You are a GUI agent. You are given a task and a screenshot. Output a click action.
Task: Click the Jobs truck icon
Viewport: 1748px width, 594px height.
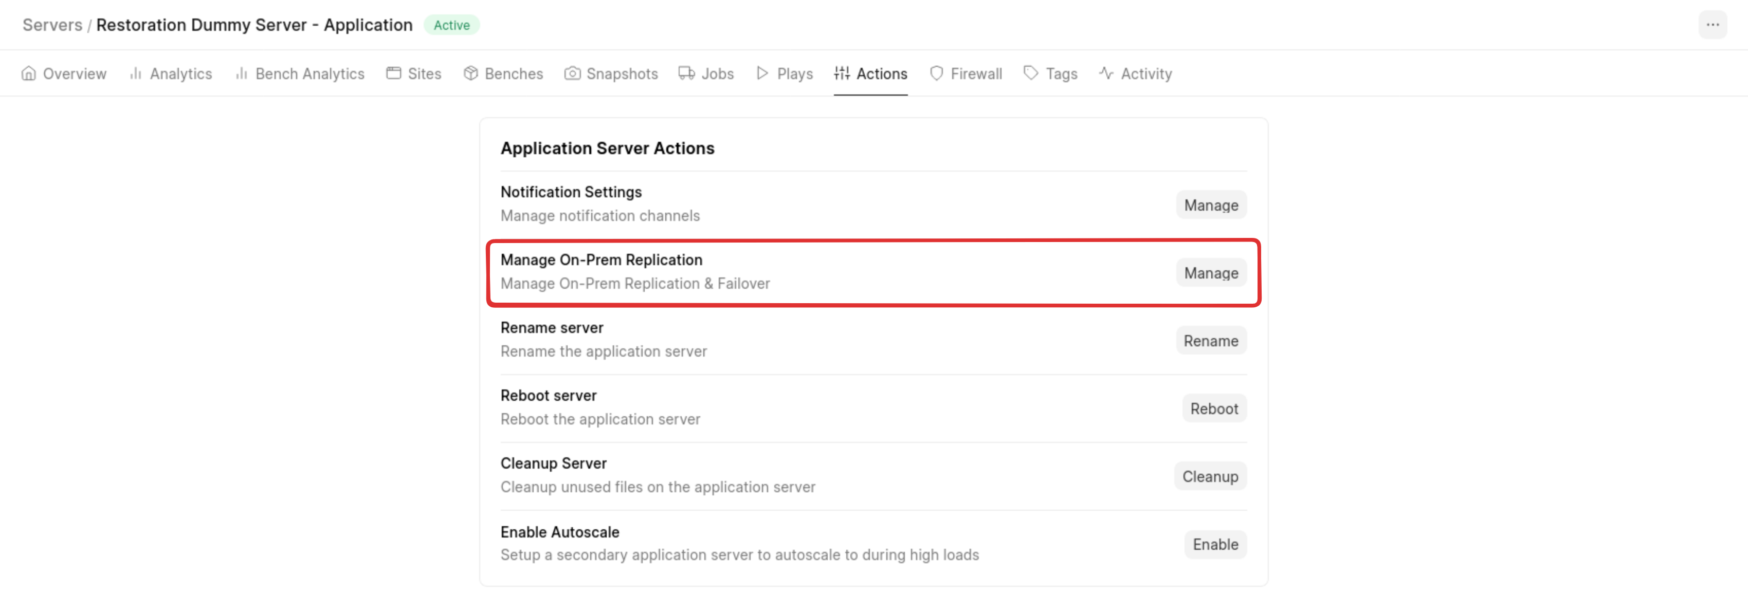tap(686, 73)
